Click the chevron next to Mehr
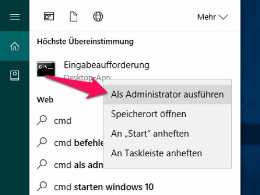This screenshot has height=195, width=260. point(223,17)
